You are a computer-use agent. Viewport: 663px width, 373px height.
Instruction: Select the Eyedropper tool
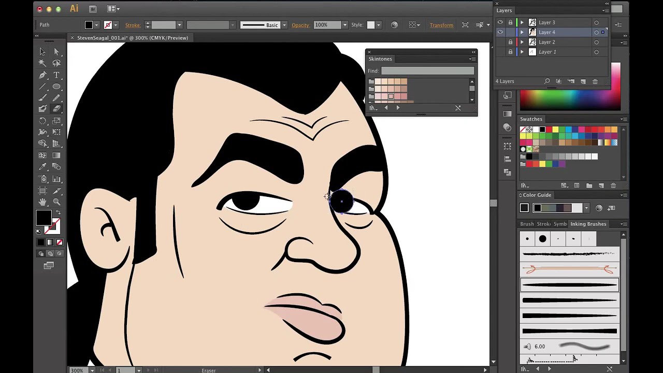(42, 167)
